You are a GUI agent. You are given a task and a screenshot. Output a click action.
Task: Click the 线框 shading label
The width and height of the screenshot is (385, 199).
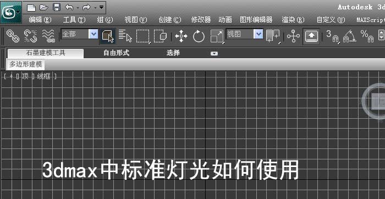[43, 76]
